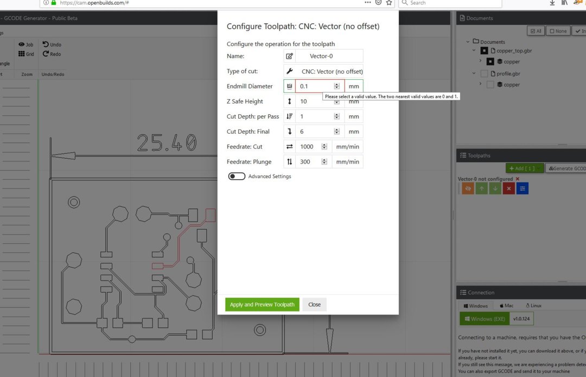The image size is (586, 377).
Task: Click Apply and Preview Toolpath button
Action: pyautogui.click(x=262, y=304)
